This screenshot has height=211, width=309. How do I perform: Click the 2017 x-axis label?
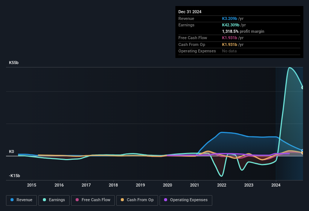(x=86, y=185)
